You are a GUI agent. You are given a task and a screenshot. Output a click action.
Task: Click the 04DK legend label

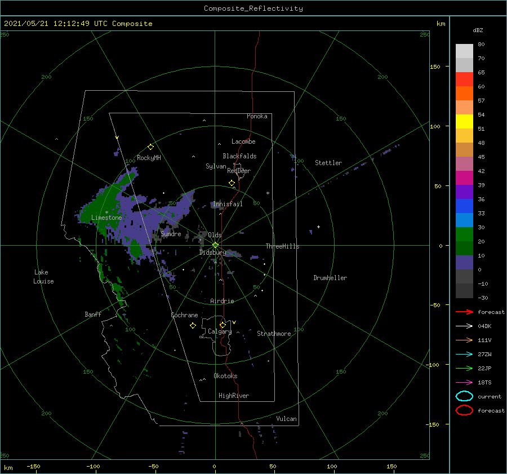tap(484, 326)
